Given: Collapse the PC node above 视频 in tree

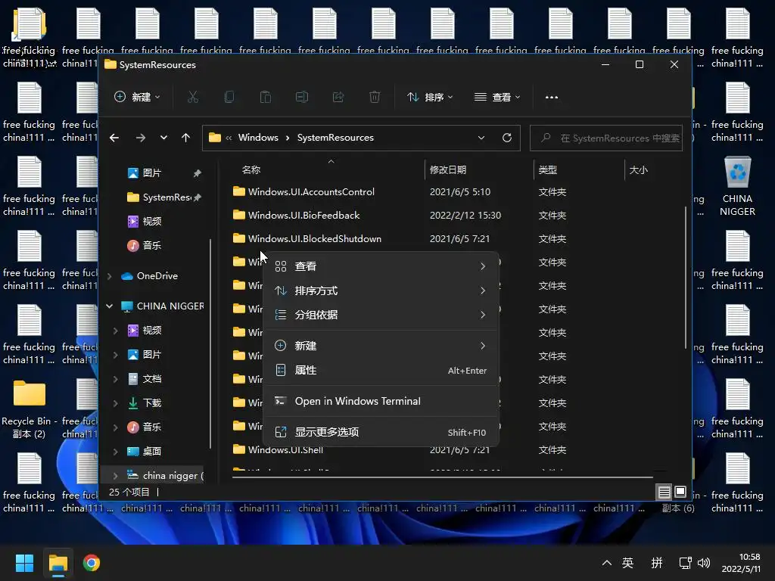Looking at the screenshot, I should click(x=110, y=306).
